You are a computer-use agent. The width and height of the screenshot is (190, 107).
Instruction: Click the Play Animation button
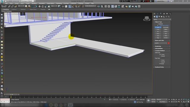coord(174,100)
